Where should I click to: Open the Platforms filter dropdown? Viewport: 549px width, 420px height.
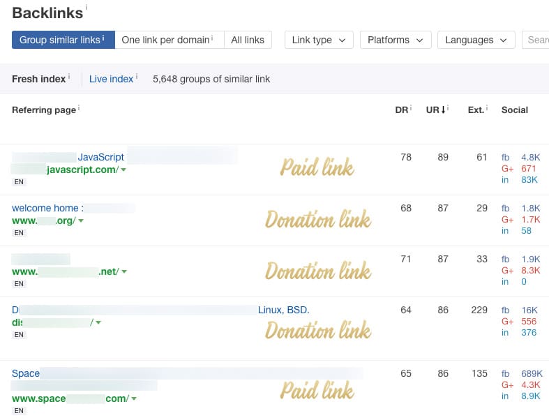point(396,40)
